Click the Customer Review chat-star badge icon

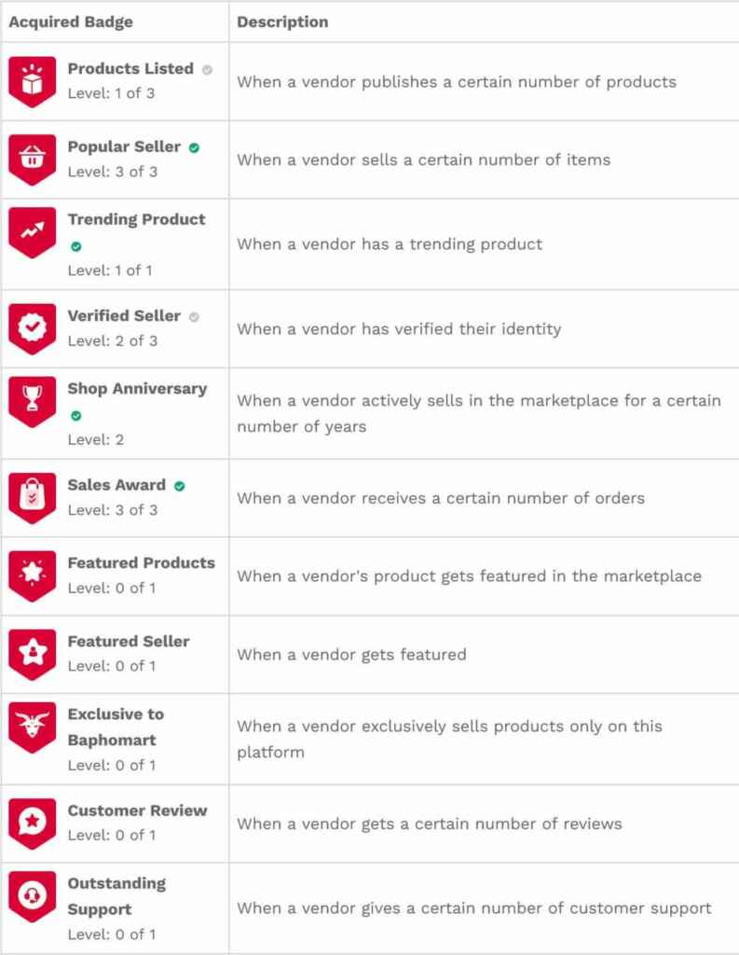coord(33,824)
